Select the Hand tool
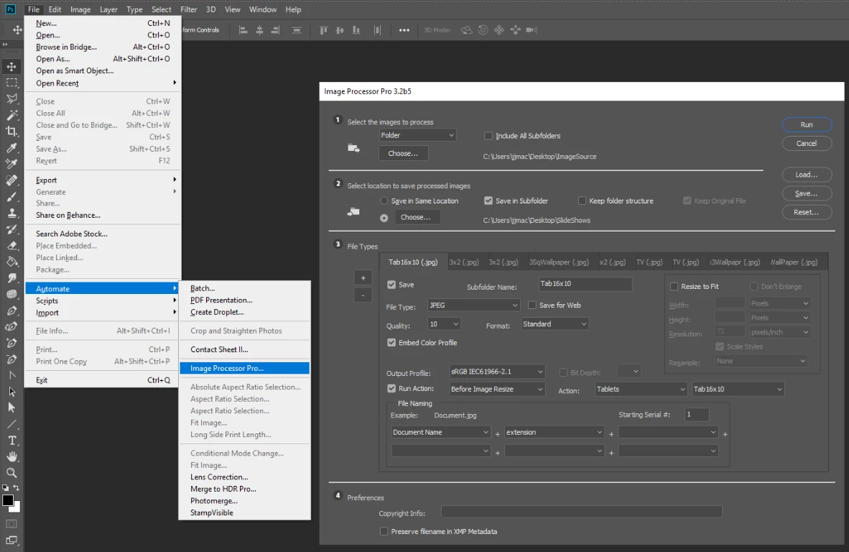This screenshot has height=552, width=849. coord(11,456)
